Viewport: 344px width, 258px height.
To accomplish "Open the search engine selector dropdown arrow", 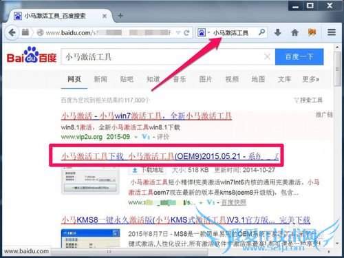I will (208, 32).
